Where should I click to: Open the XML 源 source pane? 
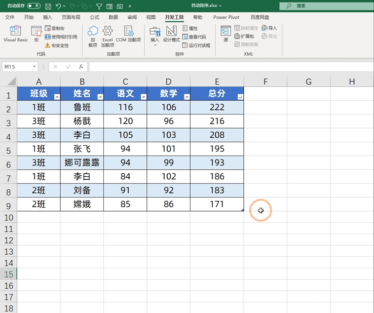tap(226, 33)
